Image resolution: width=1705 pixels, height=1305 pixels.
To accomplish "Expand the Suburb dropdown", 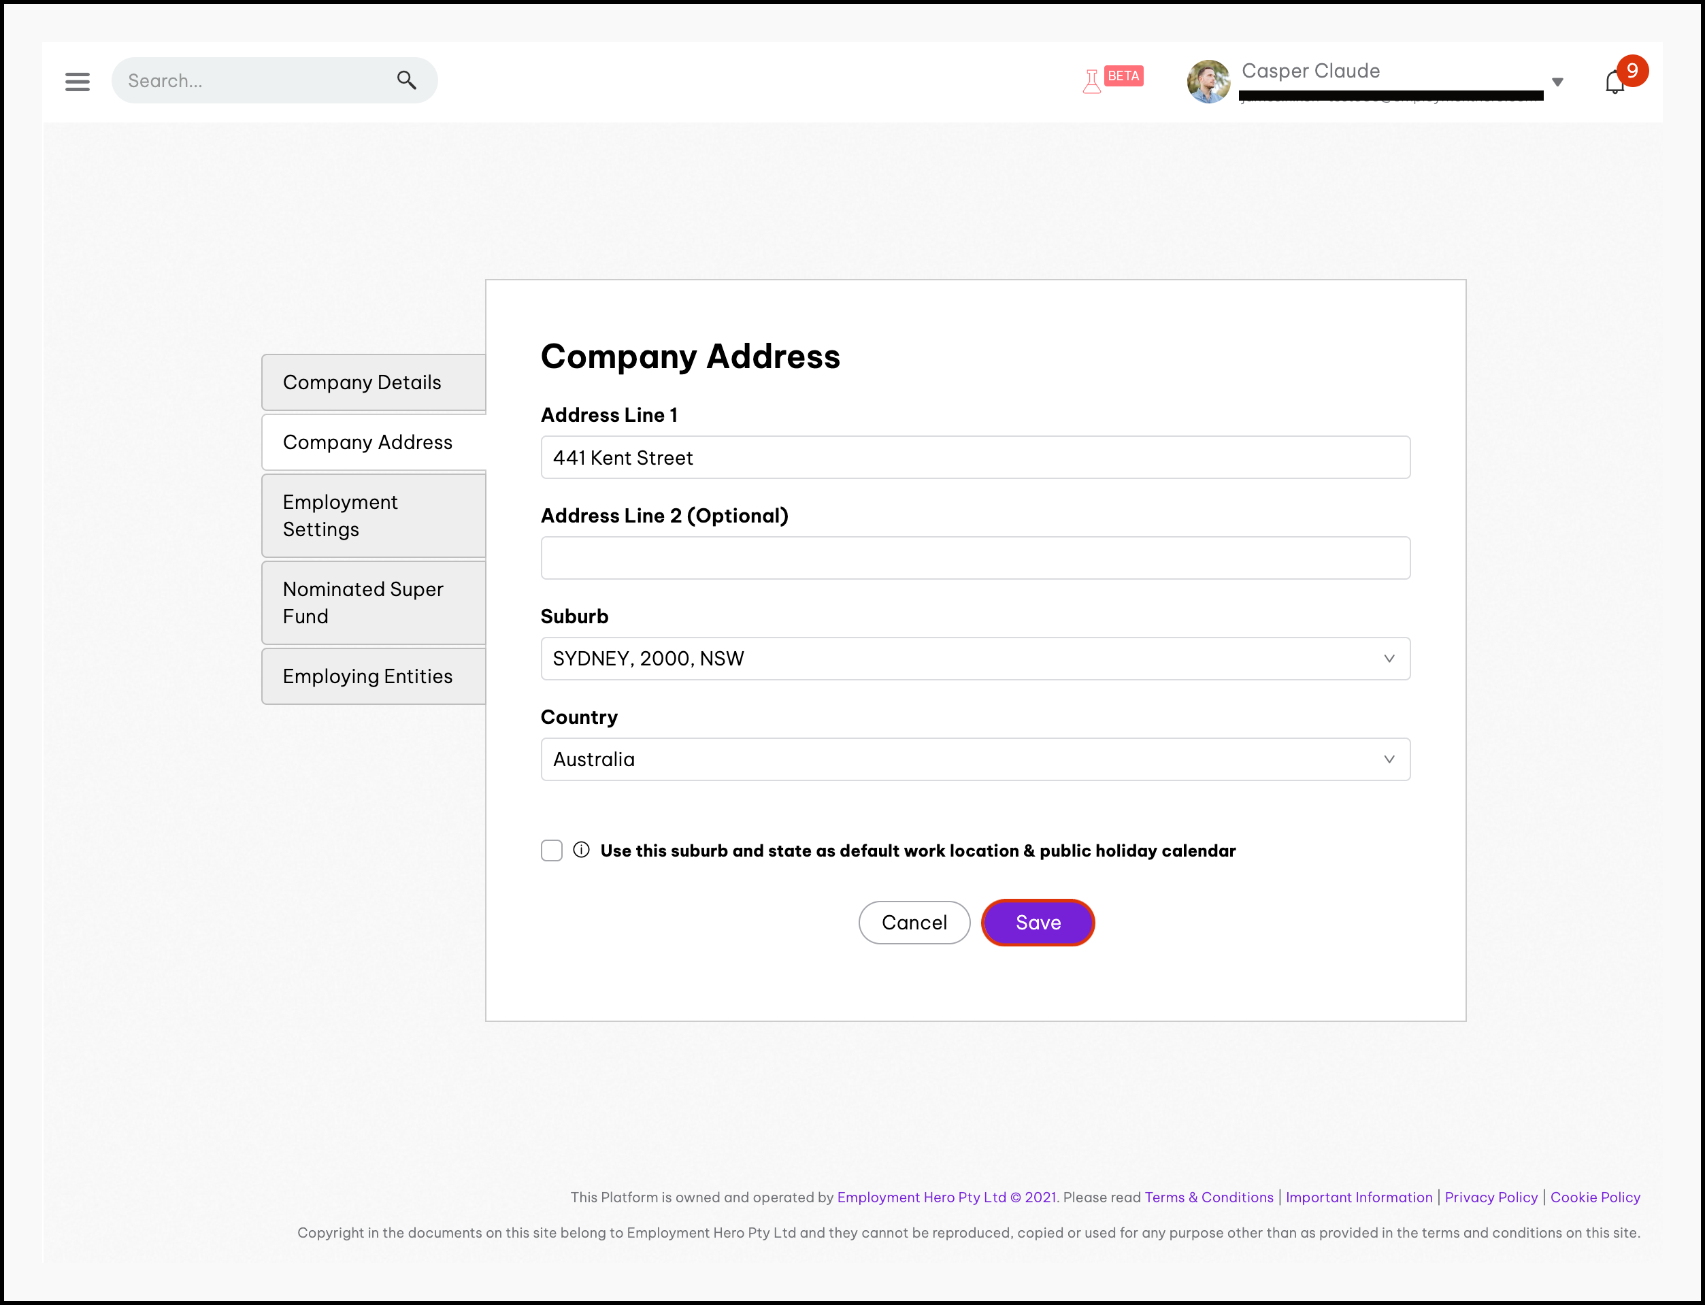I will [1389, 659].
